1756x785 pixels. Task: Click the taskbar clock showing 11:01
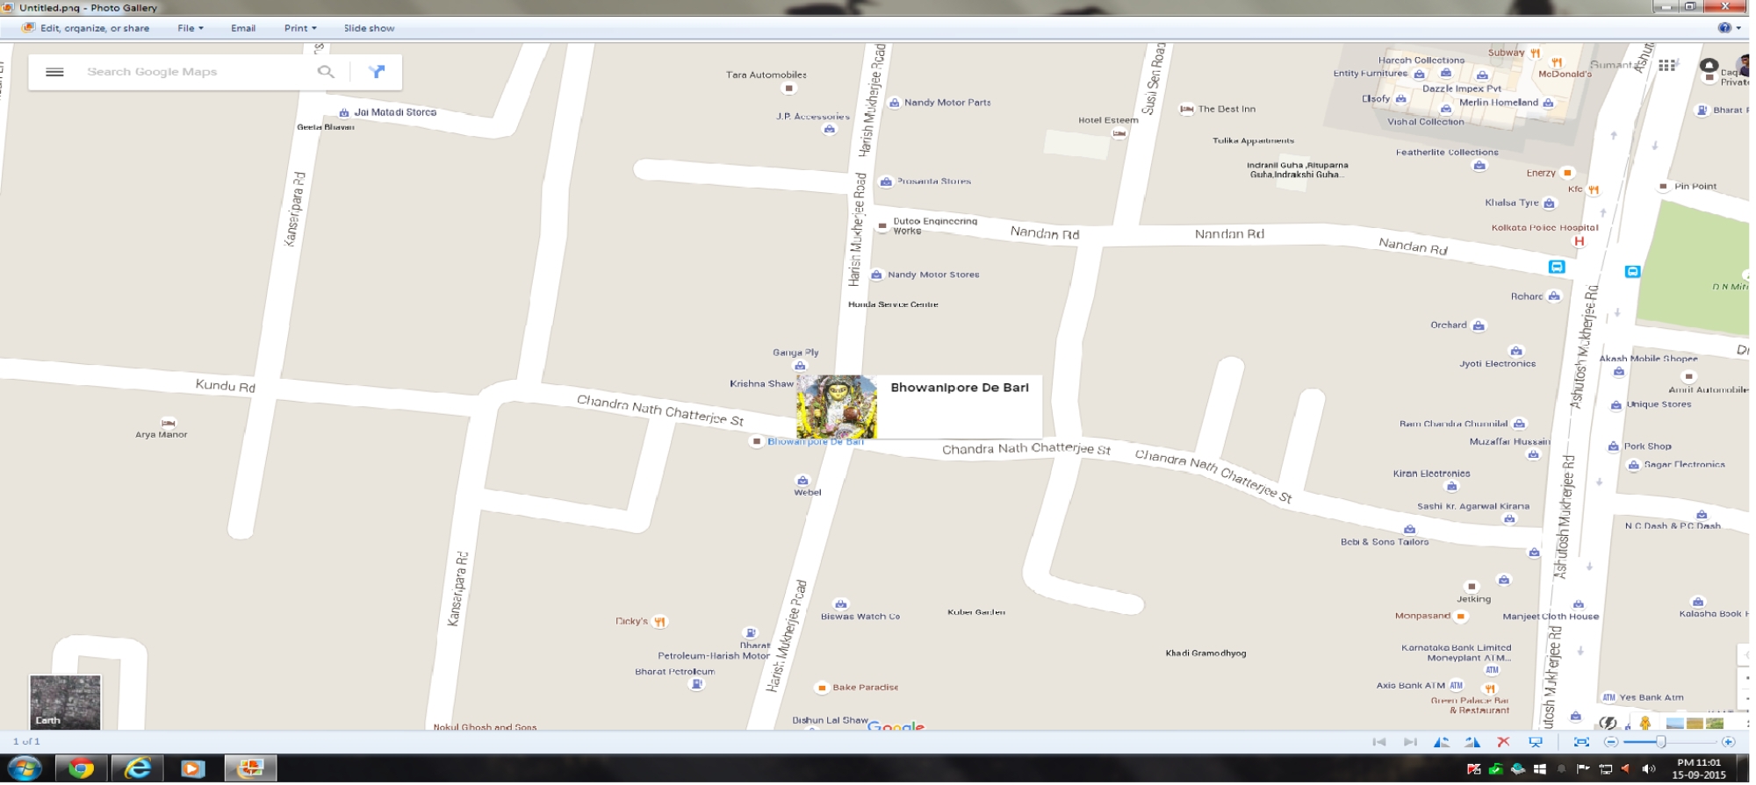[x=1698, y=769]
